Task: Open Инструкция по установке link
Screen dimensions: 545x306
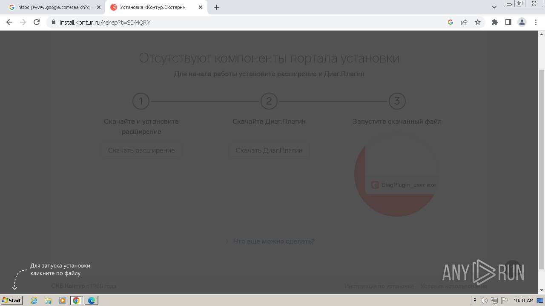Action: pyautogui.click(x=379, y=286)
